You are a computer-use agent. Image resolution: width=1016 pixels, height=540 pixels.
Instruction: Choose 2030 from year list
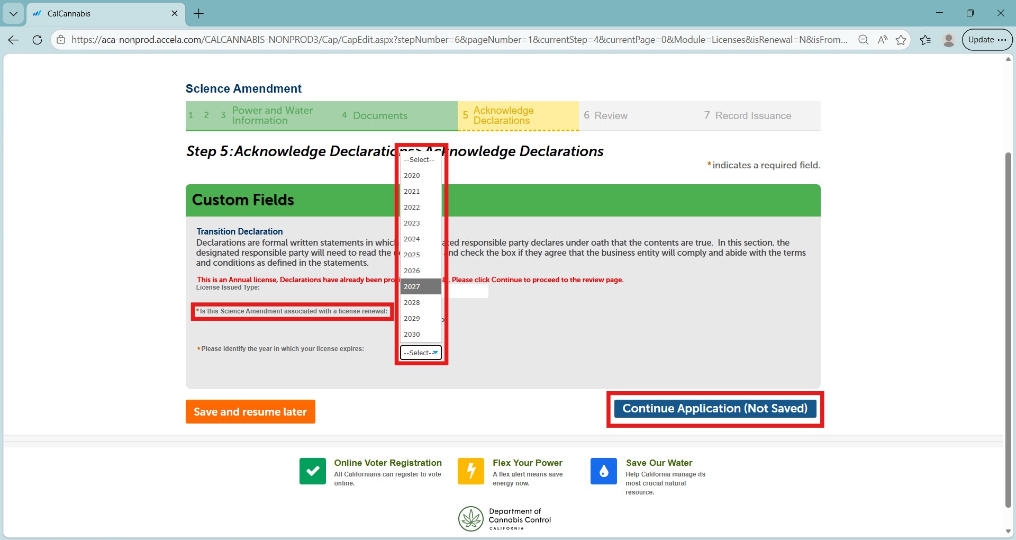pyautogui.click(x=421, y=334)
